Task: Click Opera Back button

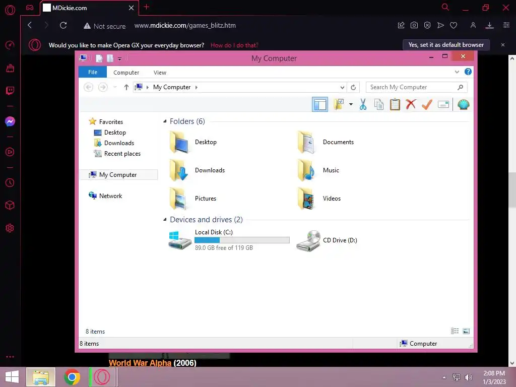Action: point(30,25)
